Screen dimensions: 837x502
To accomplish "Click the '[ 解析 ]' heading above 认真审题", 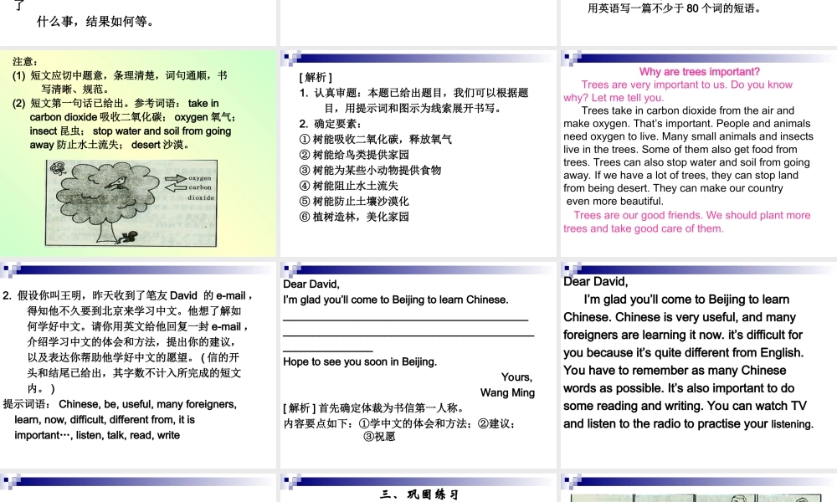I will coord(316,77).
